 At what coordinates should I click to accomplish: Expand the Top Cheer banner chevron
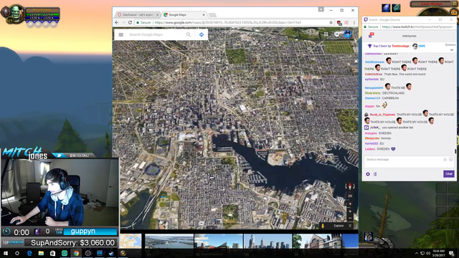point(452,50)
